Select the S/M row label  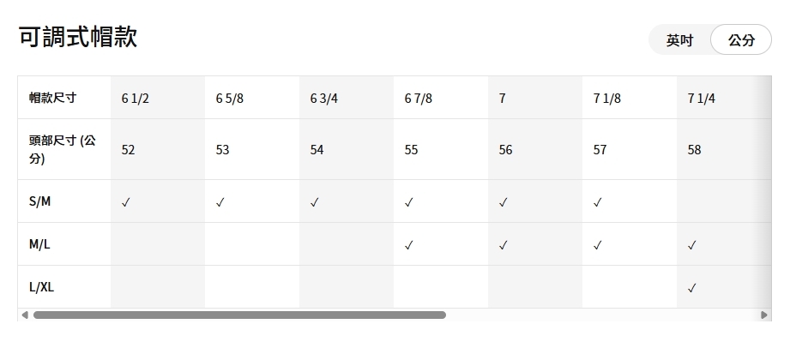[x=40, y=202]
